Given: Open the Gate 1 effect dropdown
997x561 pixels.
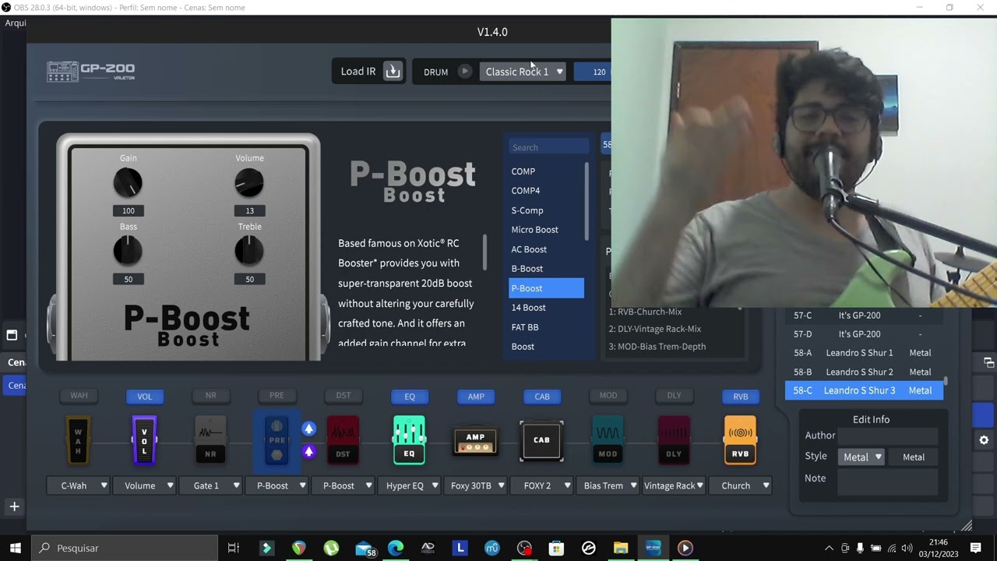Looking at the screenshot, I should [210, 485].
